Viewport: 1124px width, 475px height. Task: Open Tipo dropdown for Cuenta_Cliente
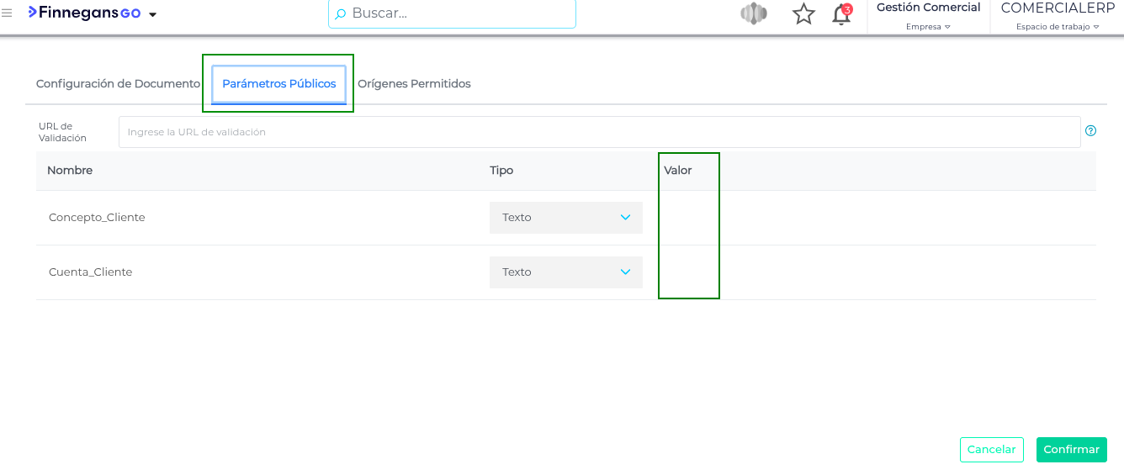coord(565,272)
